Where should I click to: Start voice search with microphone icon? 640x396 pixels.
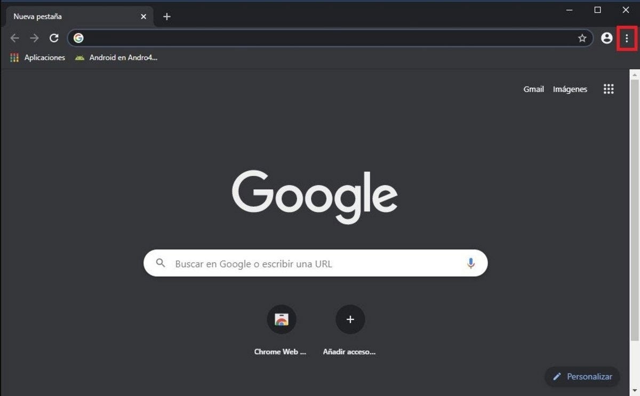point(470,263)
